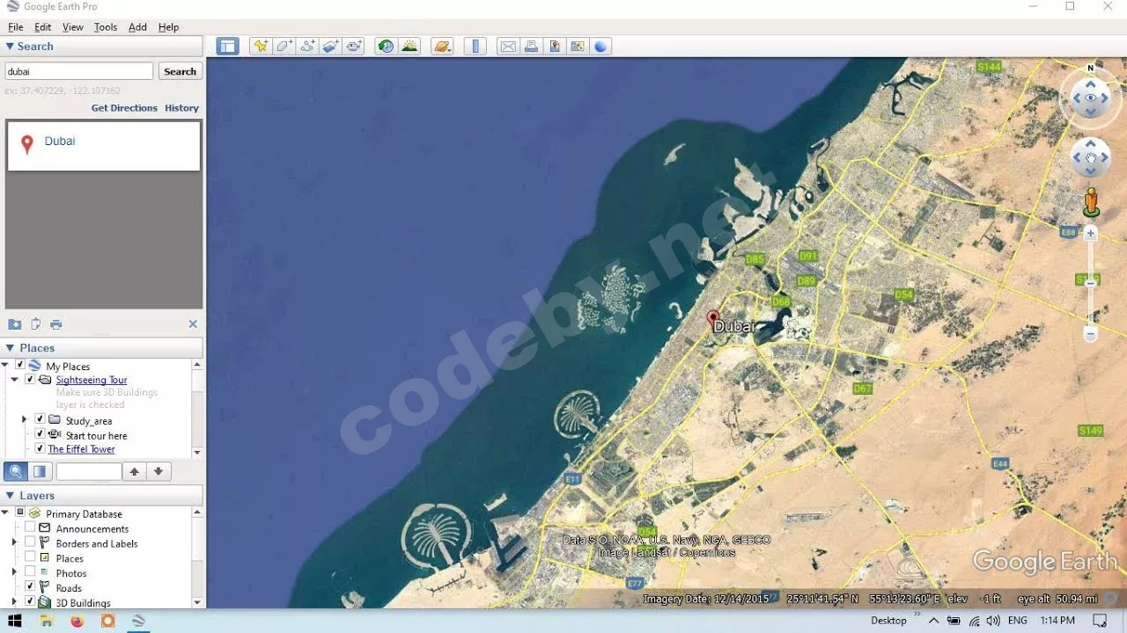Click the Search button
The width and height of the screenshot is (1127, 633).
(x=180, y=71)
